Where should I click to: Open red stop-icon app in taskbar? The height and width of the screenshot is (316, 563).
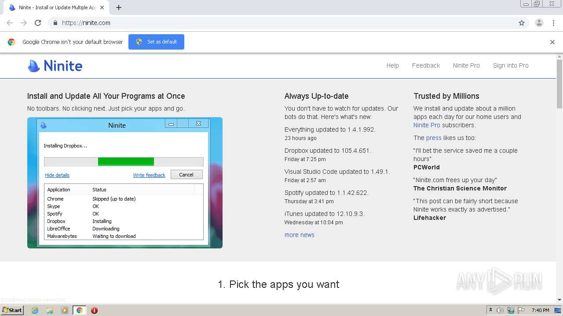pos(94,310)
